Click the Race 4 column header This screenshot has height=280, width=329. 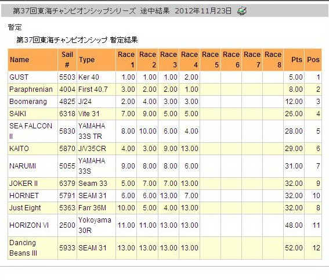tap(190, 60)
